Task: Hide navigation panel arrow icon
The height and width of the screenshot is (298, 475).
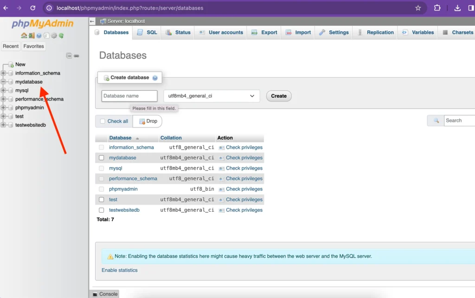Action: point(92,21)
